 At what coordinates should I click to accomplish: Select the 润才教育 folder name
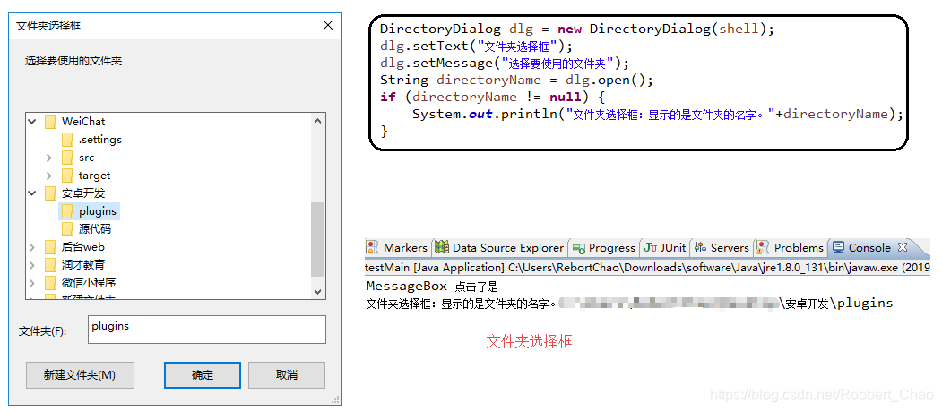pos(82,265)
